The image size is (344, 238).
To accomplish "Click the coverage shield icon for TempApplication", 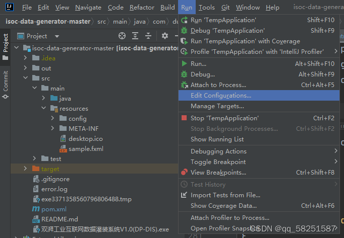I will pyautogui.click(x=184, y=41).
